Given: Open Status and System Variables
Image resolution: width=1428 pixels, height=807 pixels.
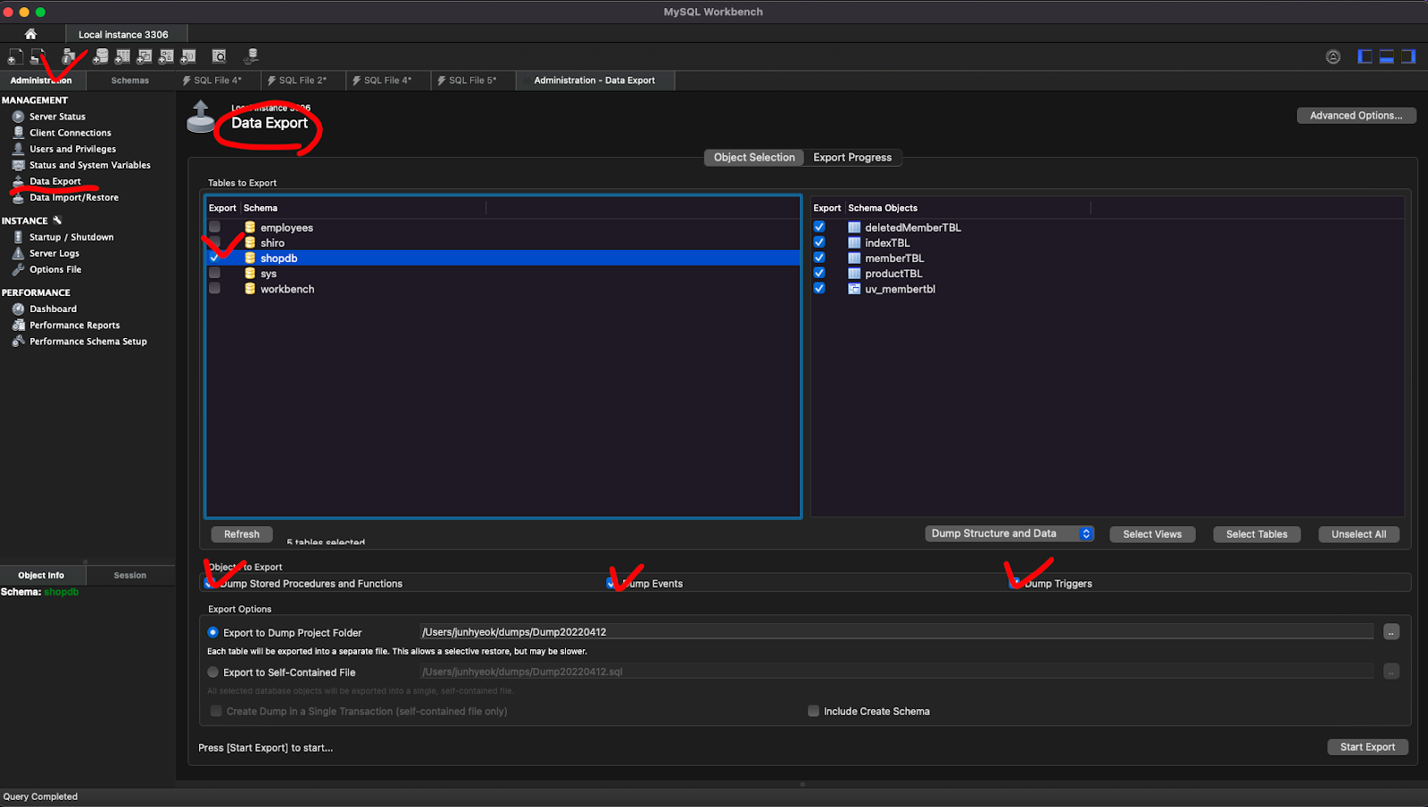Looking at the screenshot, I should 89,165.
